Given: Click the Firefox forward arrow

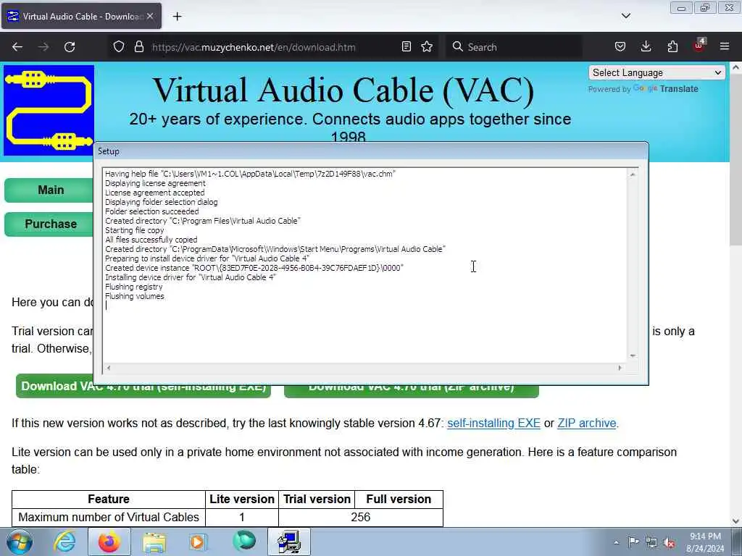Looking at the screenshot, I should pyautogui.click(x=43, y=47).
